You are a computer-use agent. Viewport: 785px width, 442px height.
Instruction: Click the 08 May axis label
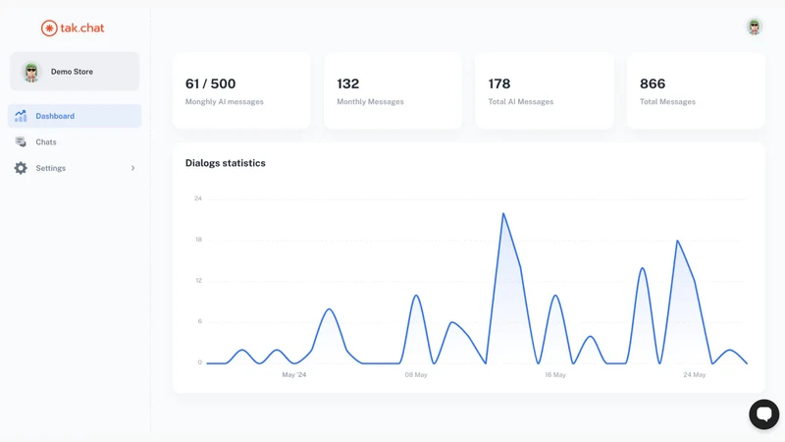(416, 375)
